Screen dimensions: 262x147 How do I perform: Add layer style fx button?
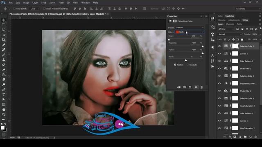(230, 137)
